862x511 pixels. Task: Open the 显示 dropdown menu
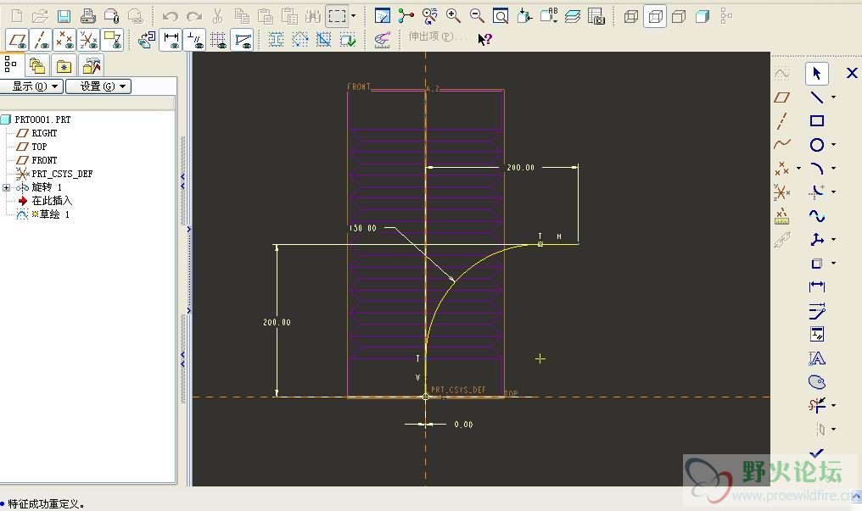tap(31, 86)
